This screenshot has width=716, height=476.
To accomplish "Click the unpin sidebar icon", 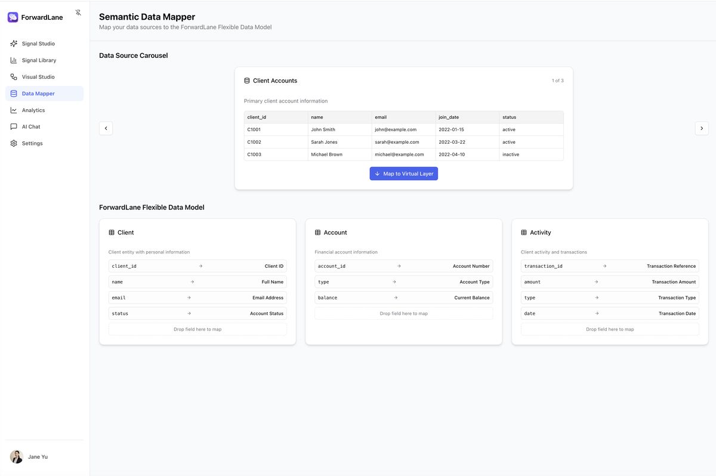I will (78, 12).
